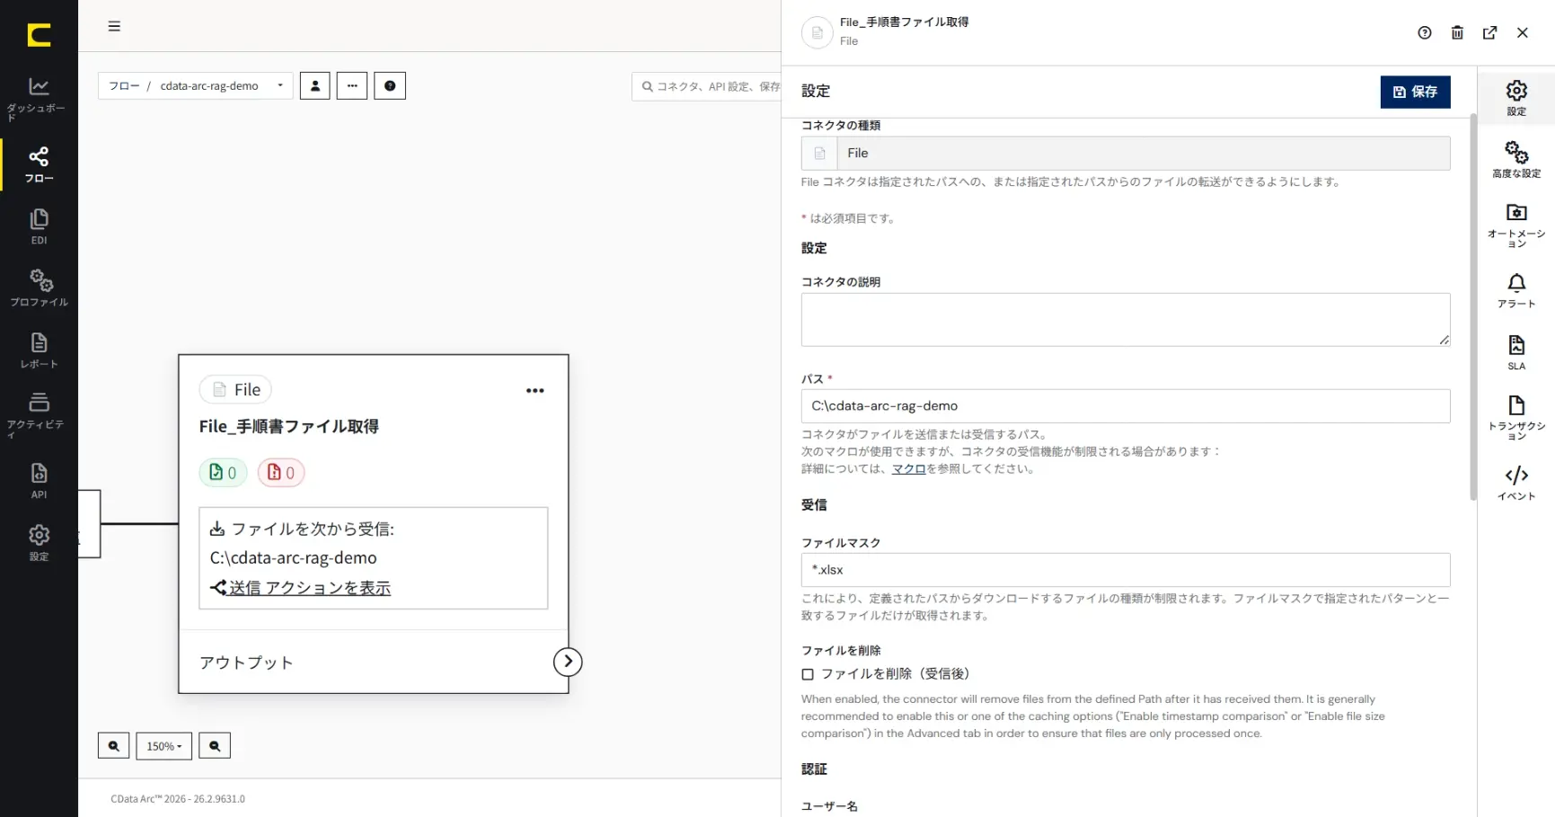Screen dimensions: 1555x817
Task: Click the C:\cdata-arc-rag-demo path on card
Action: point(294,558)
